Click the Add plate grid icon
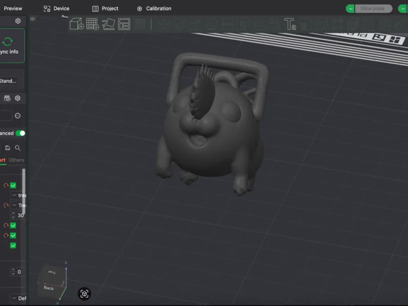The height and width of the screenshot is (306, 408). [92, 23]
